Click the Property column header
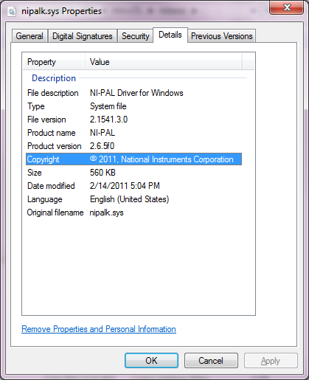 (54, 62)
